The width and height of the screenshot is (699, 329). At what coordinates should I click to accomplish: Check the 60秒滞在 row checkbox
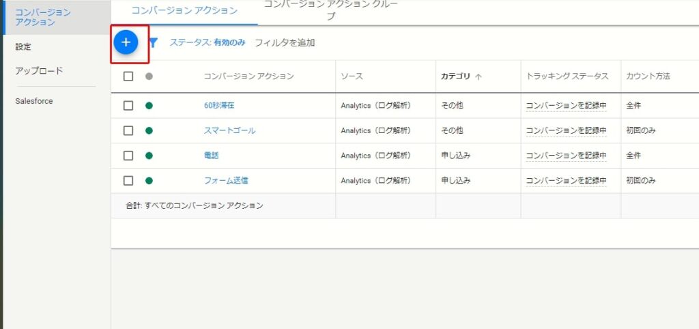(x=128, y=106)
